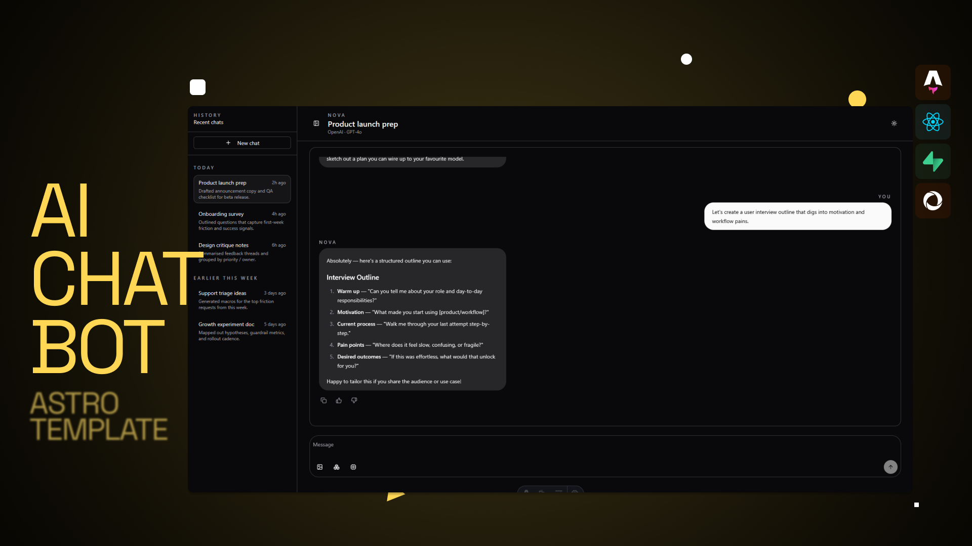Click the Astro framework logo tile
The image size is (972, 546).
point(933,82)
